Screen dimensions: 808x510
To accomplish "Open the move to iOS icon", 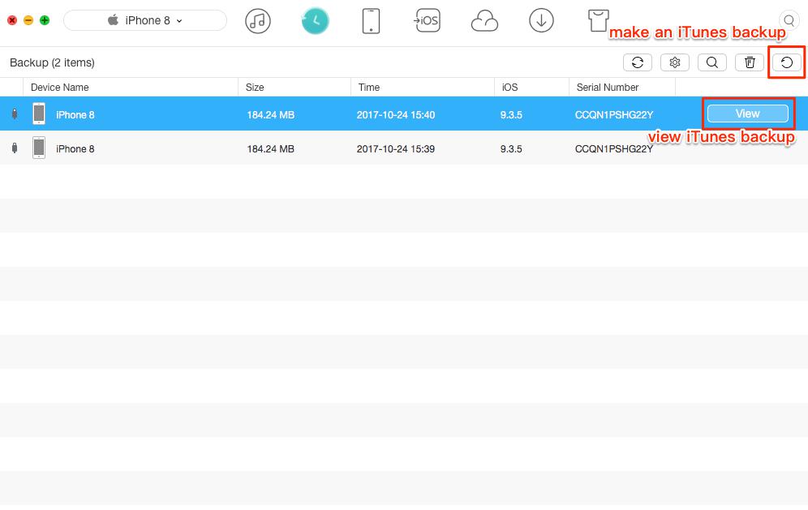I will click(x=428, y=20).
